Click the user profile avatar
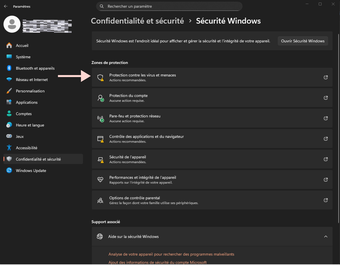Viewport: 340px width, 265px height. pyautogui.click(x=12, y=24)
